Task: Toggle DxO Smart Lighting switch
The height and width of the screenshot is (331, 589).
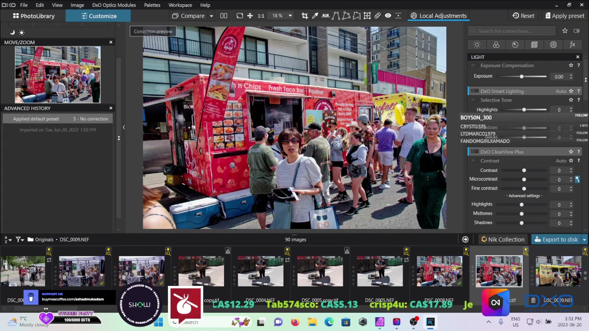Action: 474,91
